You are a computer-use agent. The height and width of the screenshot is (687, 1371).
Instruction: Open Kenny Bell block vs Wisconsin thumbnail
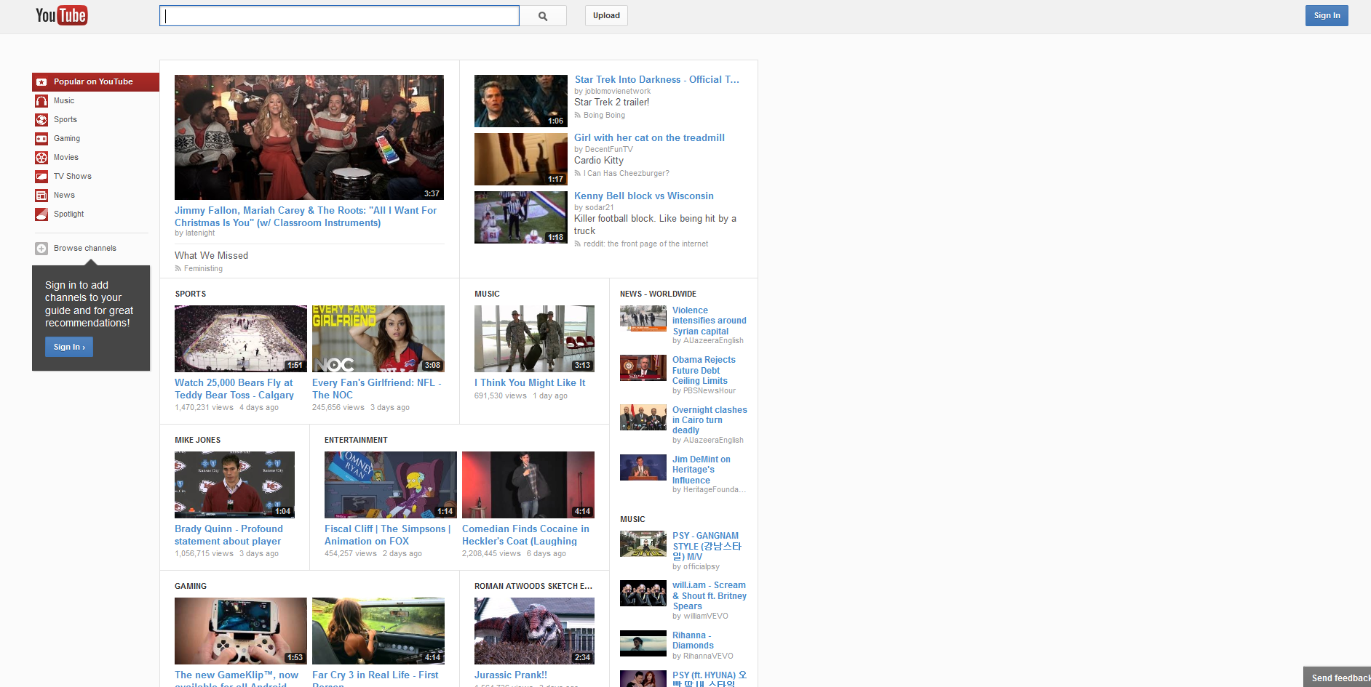(521, 217)
